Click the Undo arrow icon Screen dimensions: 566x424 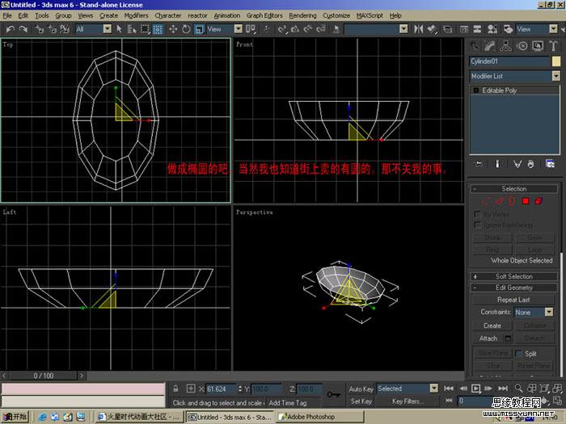pos(10,29)
